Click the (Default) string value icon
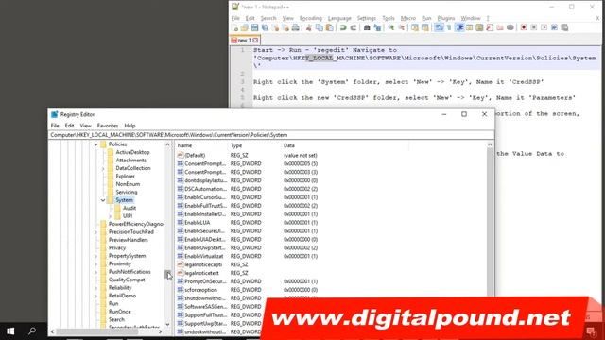 coord(181,155)
